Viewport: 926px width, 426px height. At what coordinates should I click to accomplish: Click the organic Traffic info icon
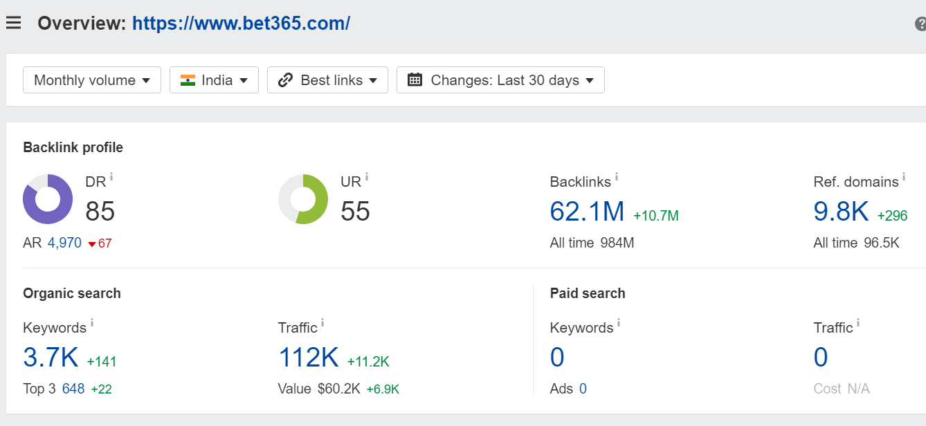pyautogui.click(x=323, y=322)
